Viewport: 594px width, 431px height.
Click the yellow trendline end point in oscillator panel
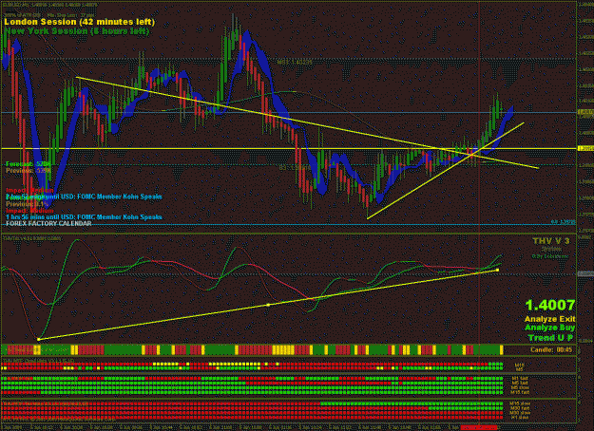tap(497, 271)
